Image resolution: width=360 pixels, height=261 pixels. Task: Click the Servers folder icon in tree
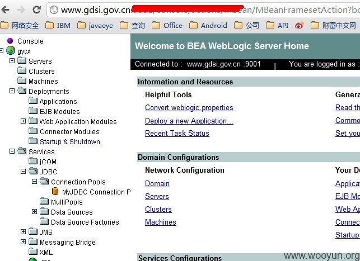click(x=22, y=60)
